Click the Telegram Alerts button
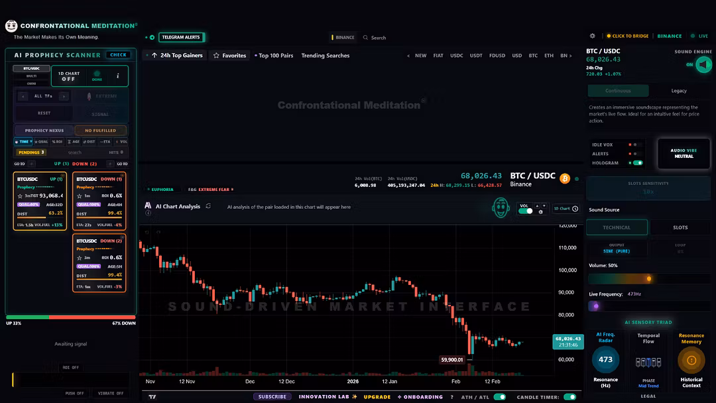This screenshot has height=403, width=716. tap(181, 37)
